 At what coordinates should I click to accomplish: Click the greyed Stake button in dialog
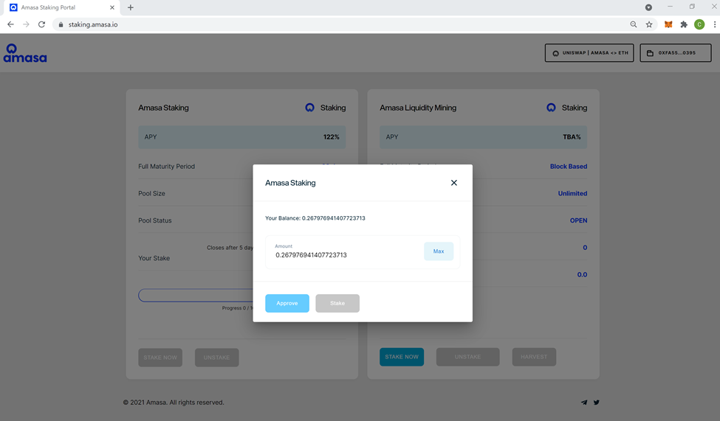coord(337,303)
